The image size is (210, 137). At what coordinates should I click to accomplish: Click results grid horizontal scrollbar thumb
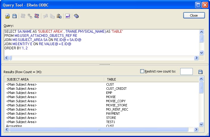tap(99, 129)
